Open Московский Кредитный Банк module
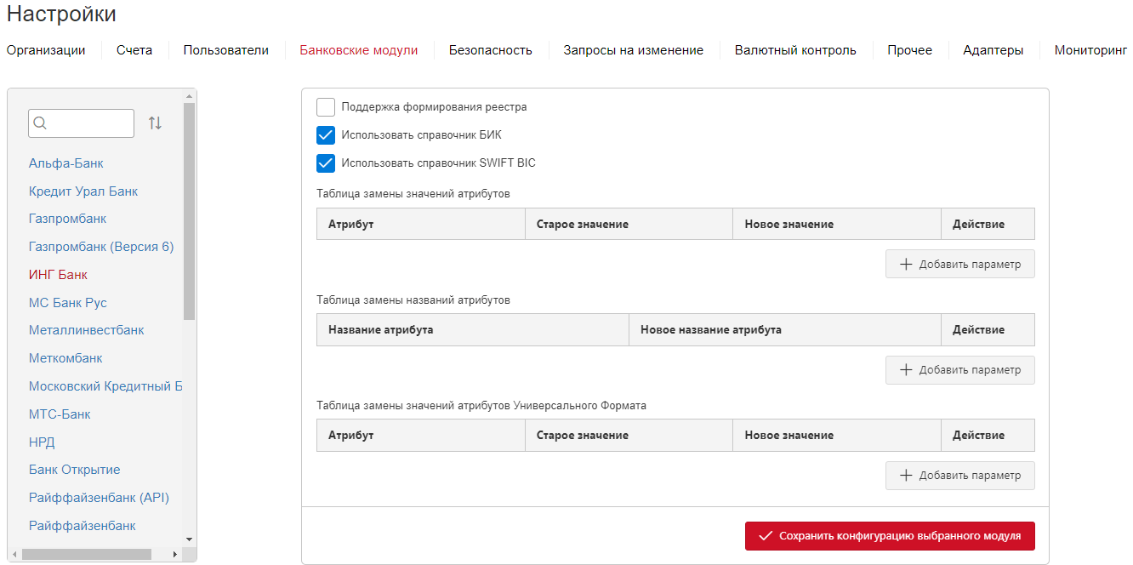Image resolution: width=1133 pixels, height=565 pixels. point(105,386)
